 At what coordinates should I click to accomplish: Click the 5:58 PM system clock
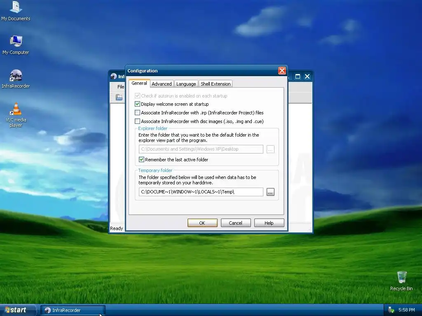click(407, 310)
